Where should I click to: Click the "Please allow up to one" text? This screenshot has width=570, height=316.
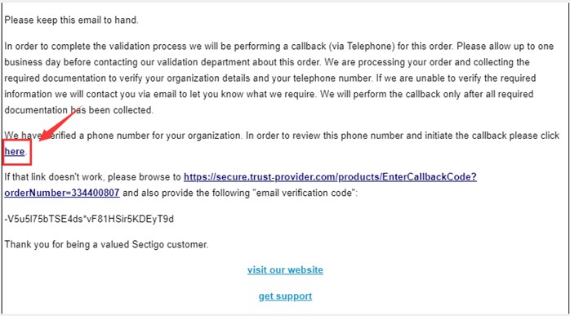click(505, 47)
